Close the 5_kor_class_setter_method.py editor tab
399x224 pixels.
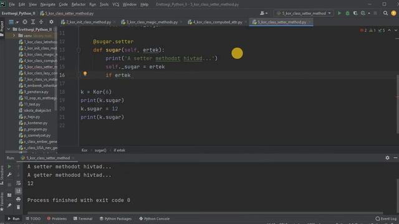pos(310,22)
